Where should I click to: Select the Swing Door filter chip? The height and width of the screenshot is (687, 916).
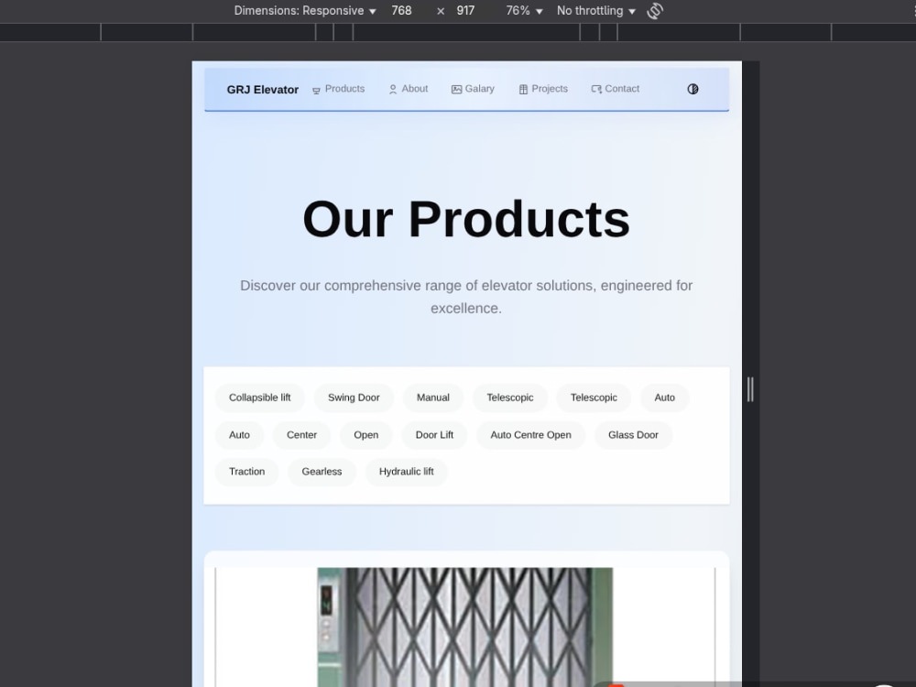coord(354,398)
